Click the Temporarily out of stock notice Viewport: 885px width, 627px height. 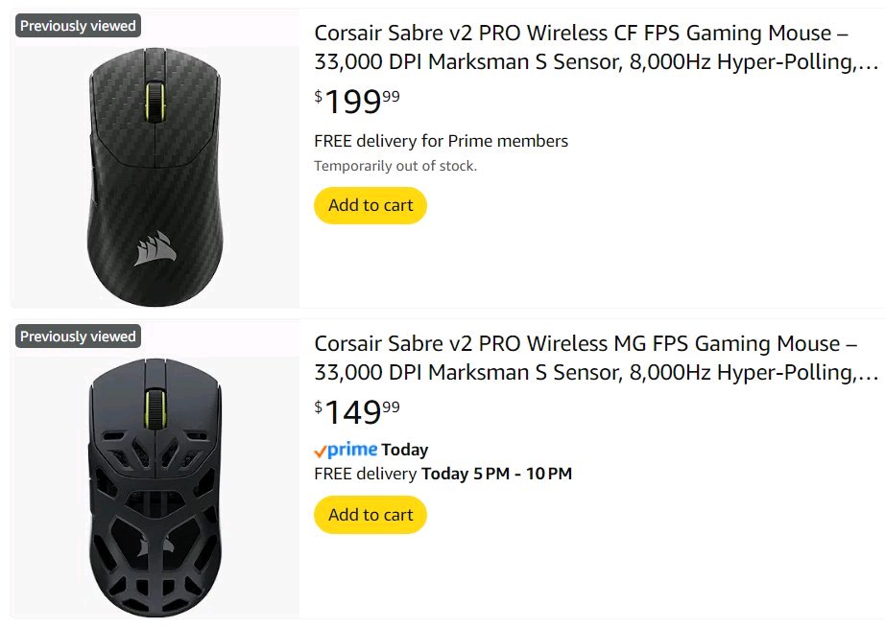point(395,166)
